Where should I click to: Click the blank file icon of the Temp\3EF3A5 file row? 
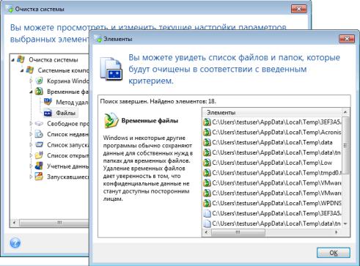coord(207,213)
